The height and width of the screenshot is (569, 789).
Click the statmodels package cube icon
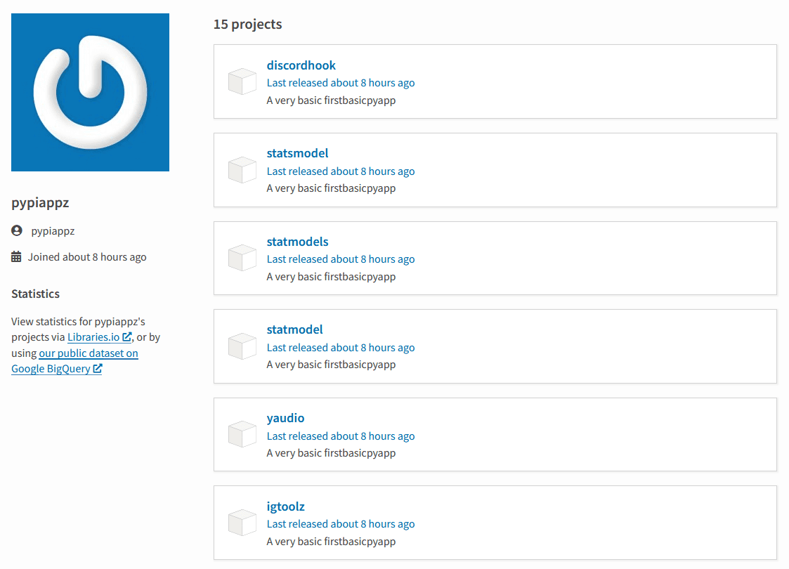242,258
